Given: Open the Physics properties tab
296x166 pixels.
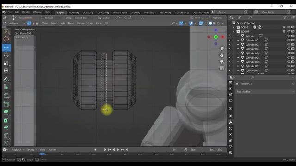Looking at the screenshot, I should [230, 134].
